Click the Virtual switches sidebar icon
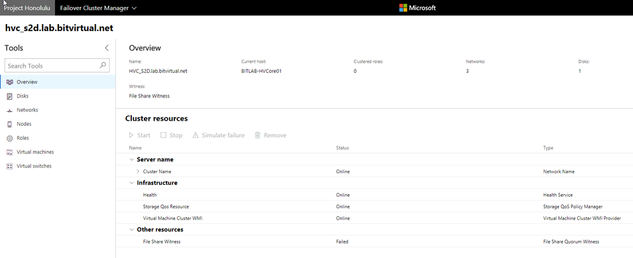Screen dimensions: 633x258 (10, 166)
